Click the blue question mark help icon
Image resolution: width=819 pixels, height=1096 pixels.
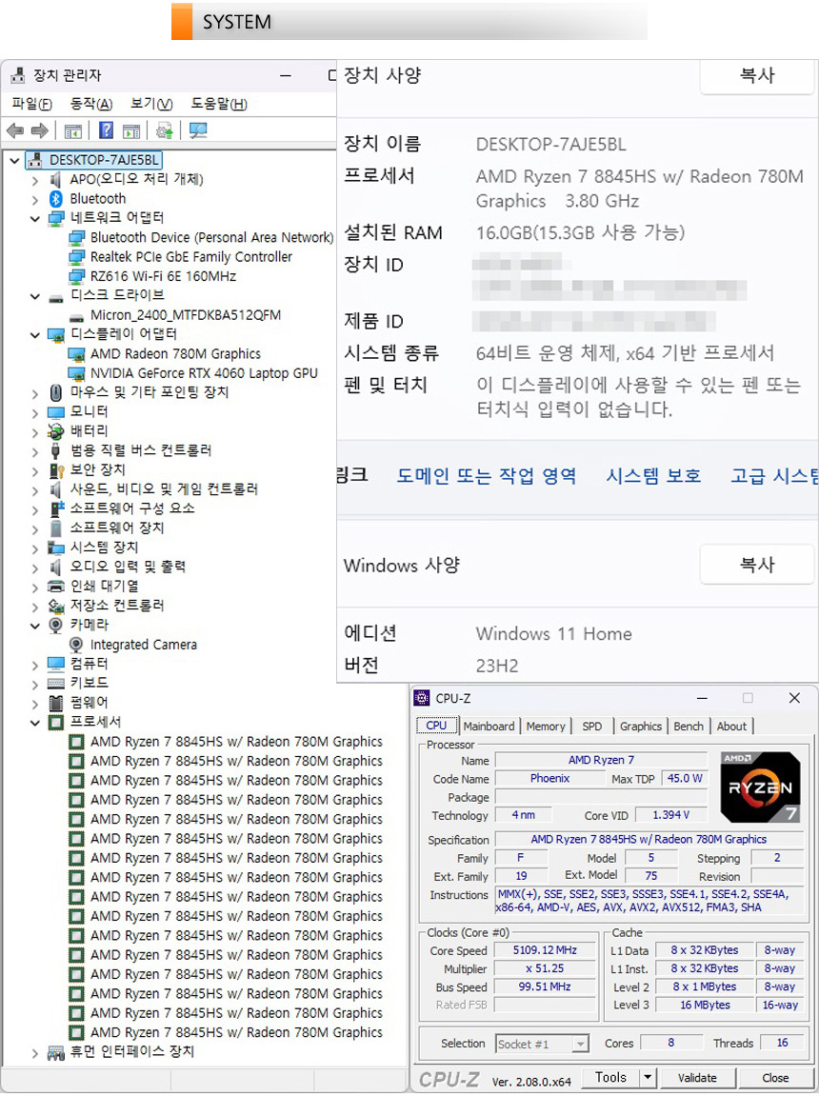coord(106,130)
